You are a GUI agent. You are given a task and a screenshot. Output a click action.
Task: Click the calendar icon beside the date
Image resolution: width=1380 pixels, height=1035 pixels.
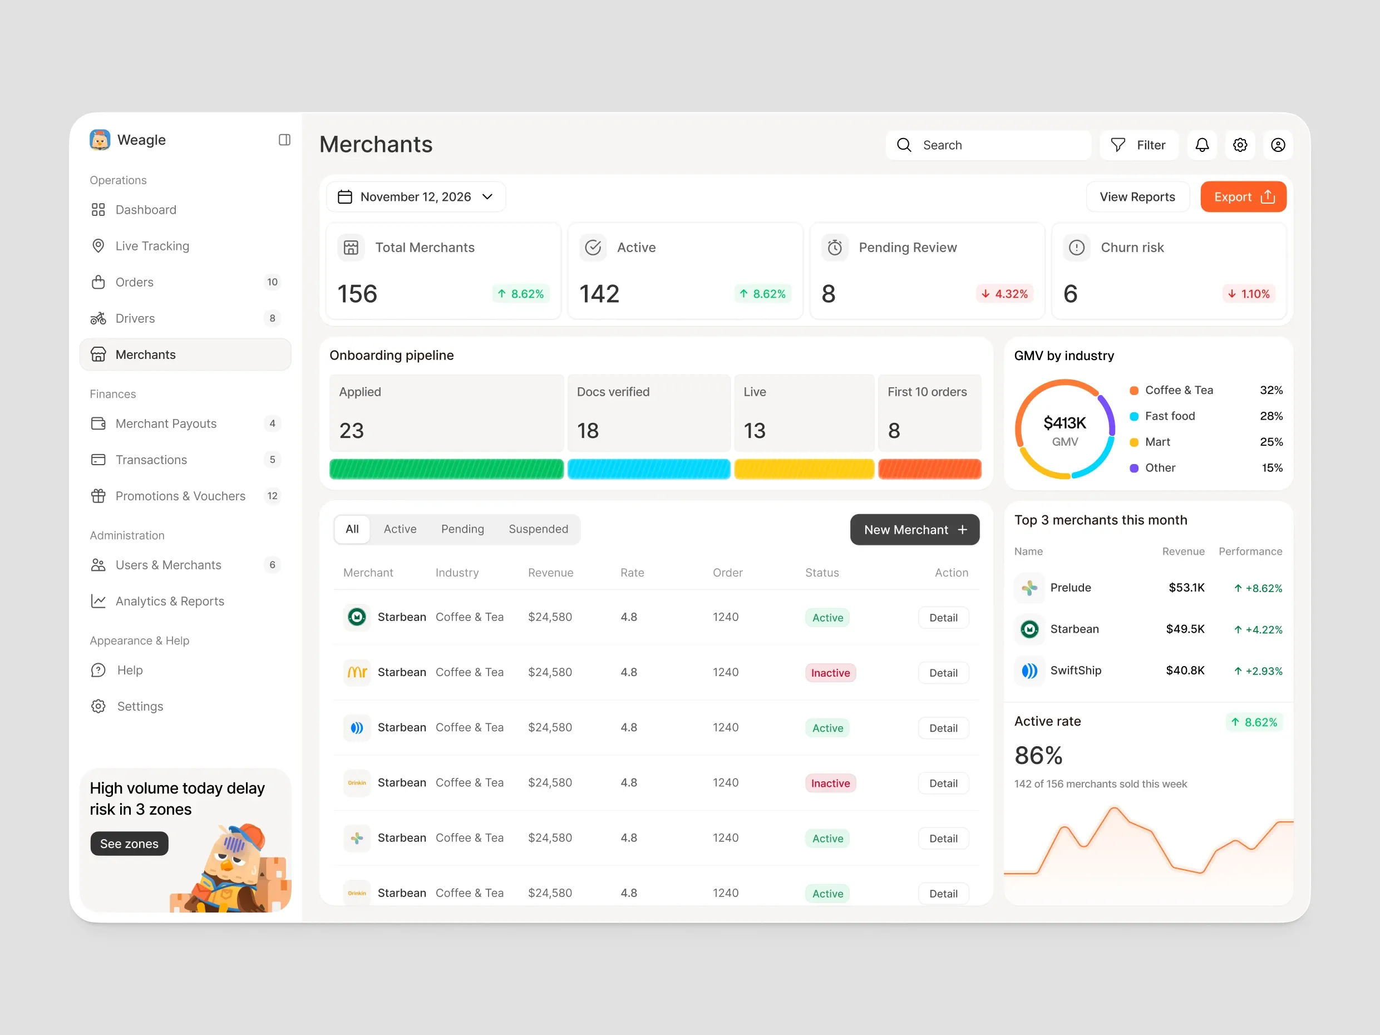coord(345,197)
